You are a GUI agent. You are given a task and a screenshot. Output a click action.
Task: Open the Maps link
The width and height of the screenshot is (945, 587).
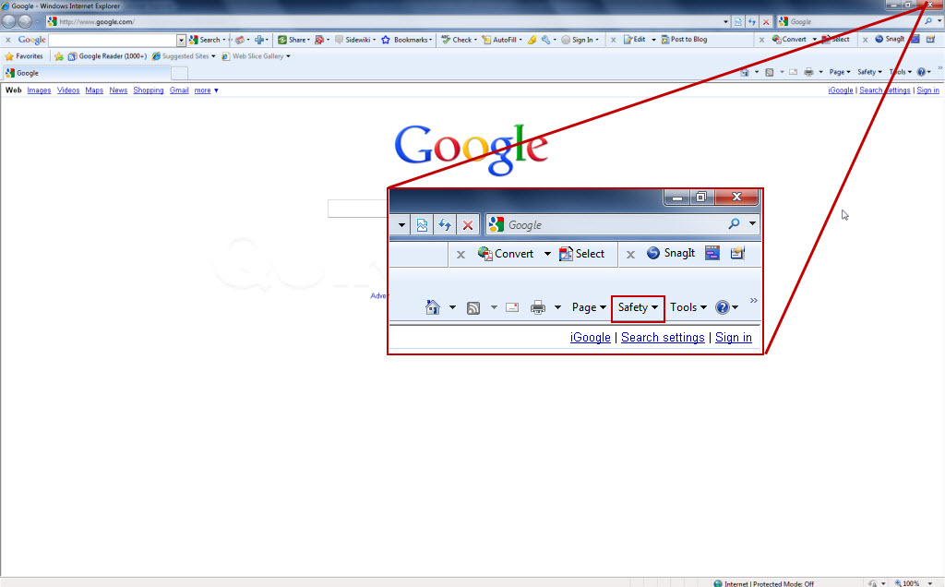94,90
